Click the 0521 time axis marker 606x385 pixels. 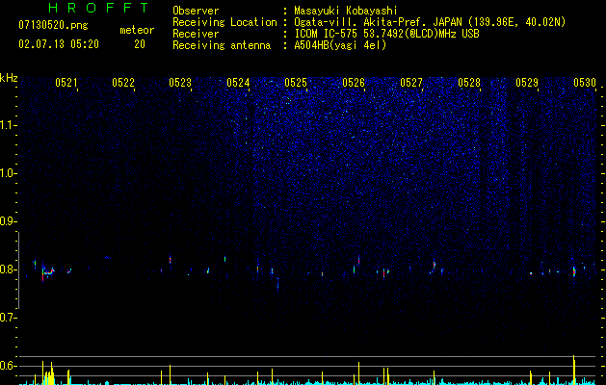click(x=66, y=83)
